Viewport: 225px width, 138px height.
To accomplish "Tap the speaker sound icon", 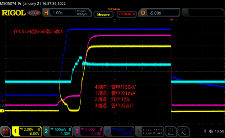I will point(211,131).
